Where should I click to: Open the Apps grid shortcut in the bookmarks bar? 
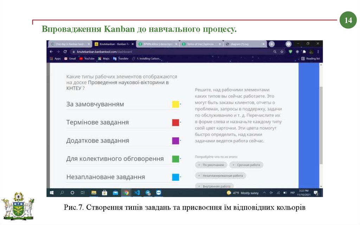(55, 59)
